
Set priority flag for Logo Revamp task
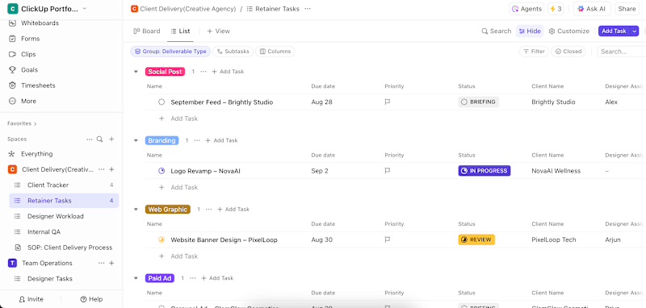[x=388, y=171]
